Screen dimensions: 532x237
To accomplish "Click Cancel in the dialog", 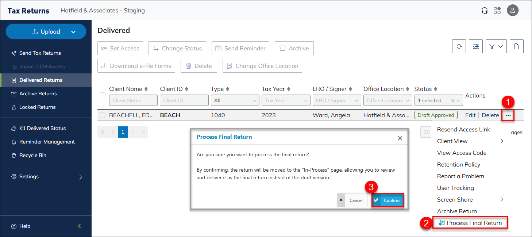I will click(352, 200).
